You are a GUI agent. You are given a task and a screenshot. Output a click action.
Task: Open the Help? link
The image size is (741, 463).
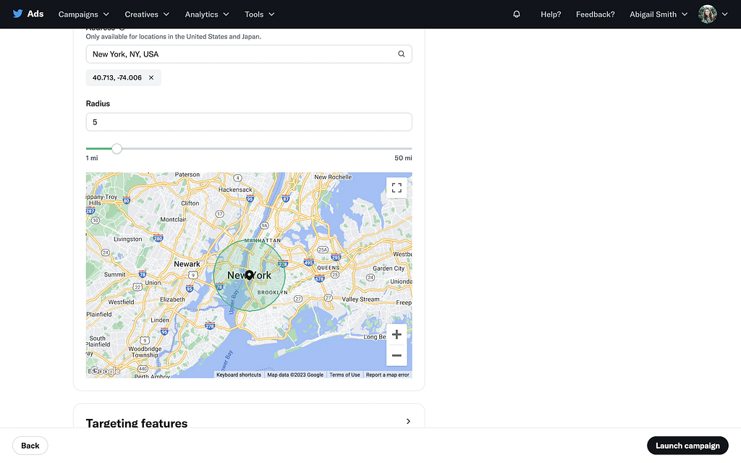tap(551, 14)
